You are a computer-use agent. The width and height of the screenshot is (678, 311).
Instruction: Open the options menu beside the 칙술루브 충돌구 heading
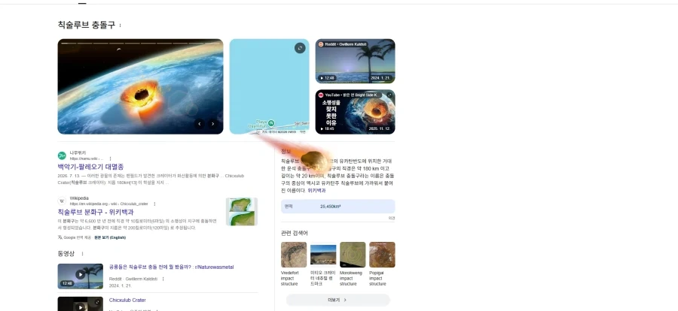click(x=120, y=26)
